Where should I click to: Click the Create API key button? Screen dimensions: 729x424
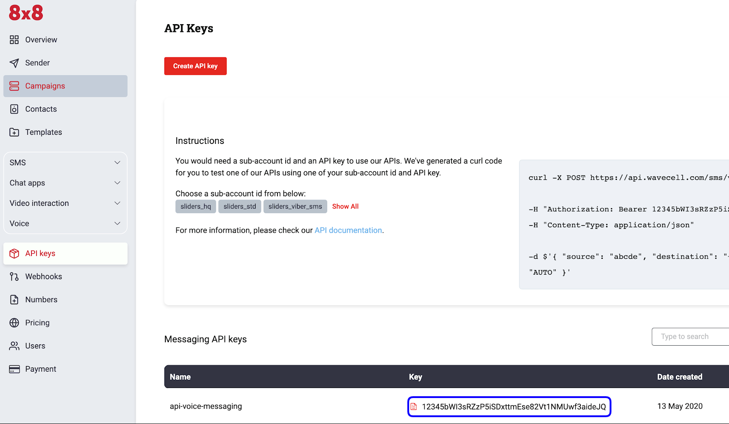click(195, 66)
